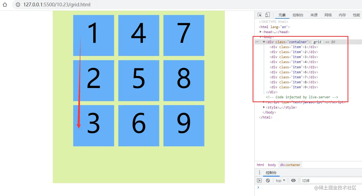This screenshot has width=362, height=196.
Task: Open the top context dropdown
Action: [x=280, y=180]
